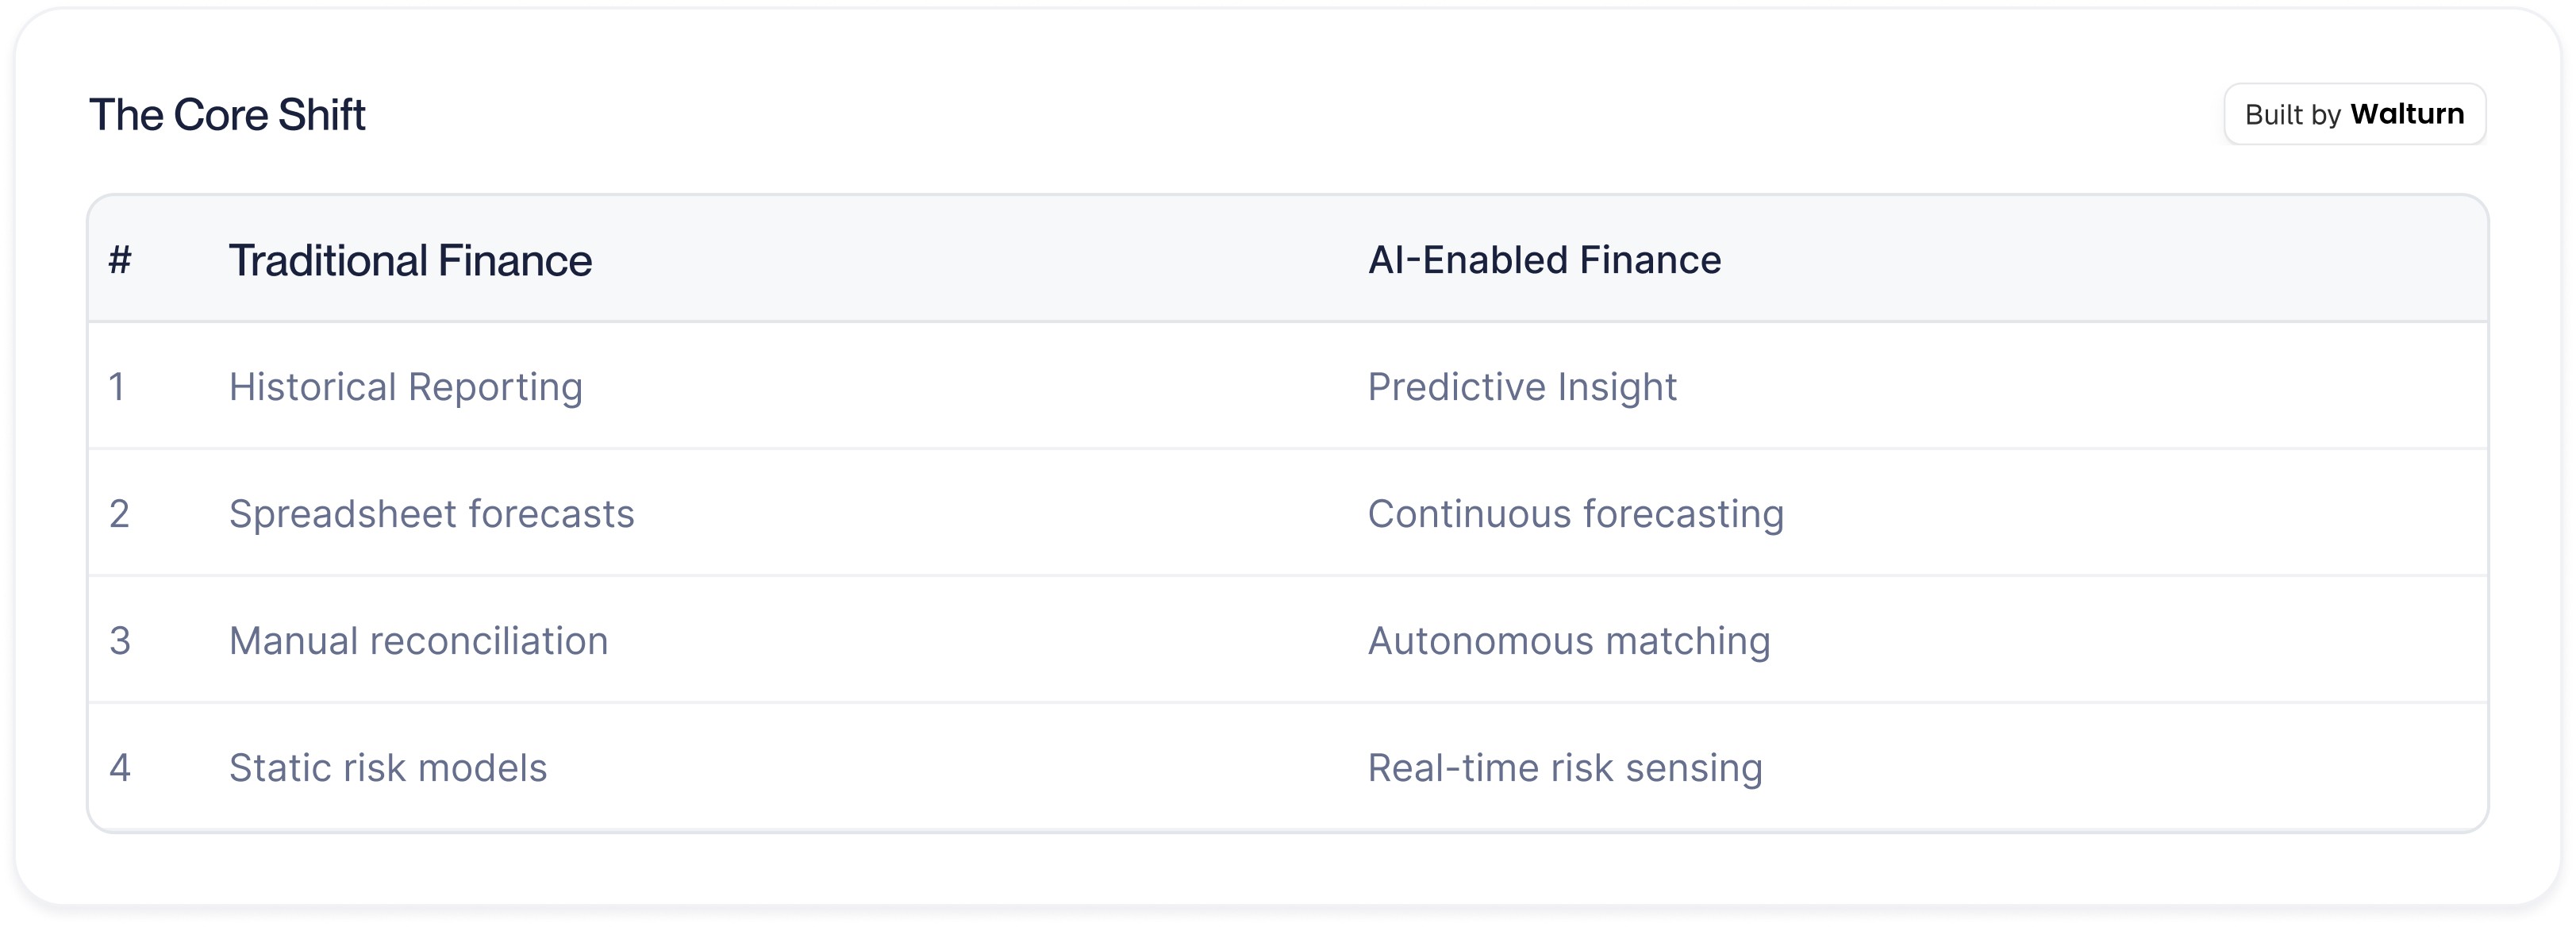The width and height of the screenshot is (2576, 927).
Task: Click the Historical Reporting cell
Action: 405,387
